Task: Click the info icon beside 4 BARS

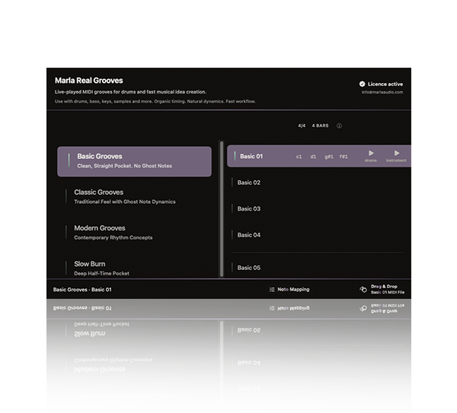Action: (x=339, y=125)
